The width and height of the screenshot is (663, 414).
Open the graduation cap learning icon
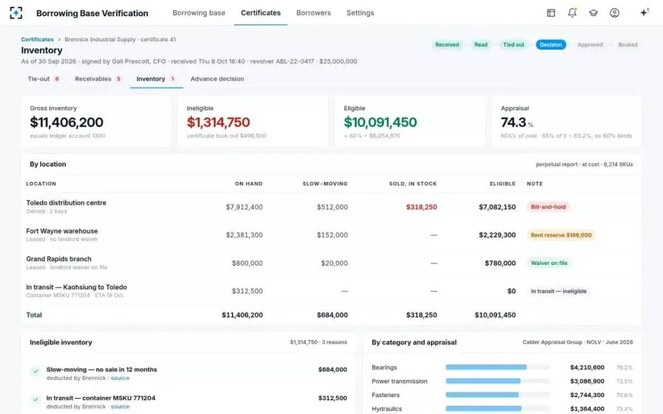click(x=593, y=13)
